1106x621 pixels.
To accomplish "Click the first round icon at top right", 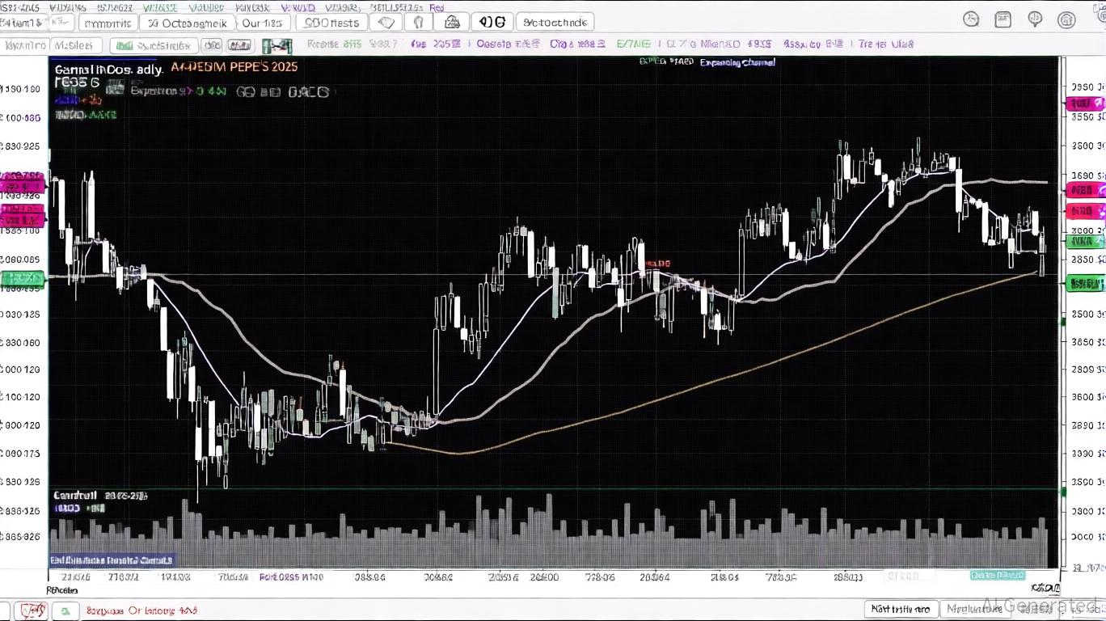I will coord(971,20).
